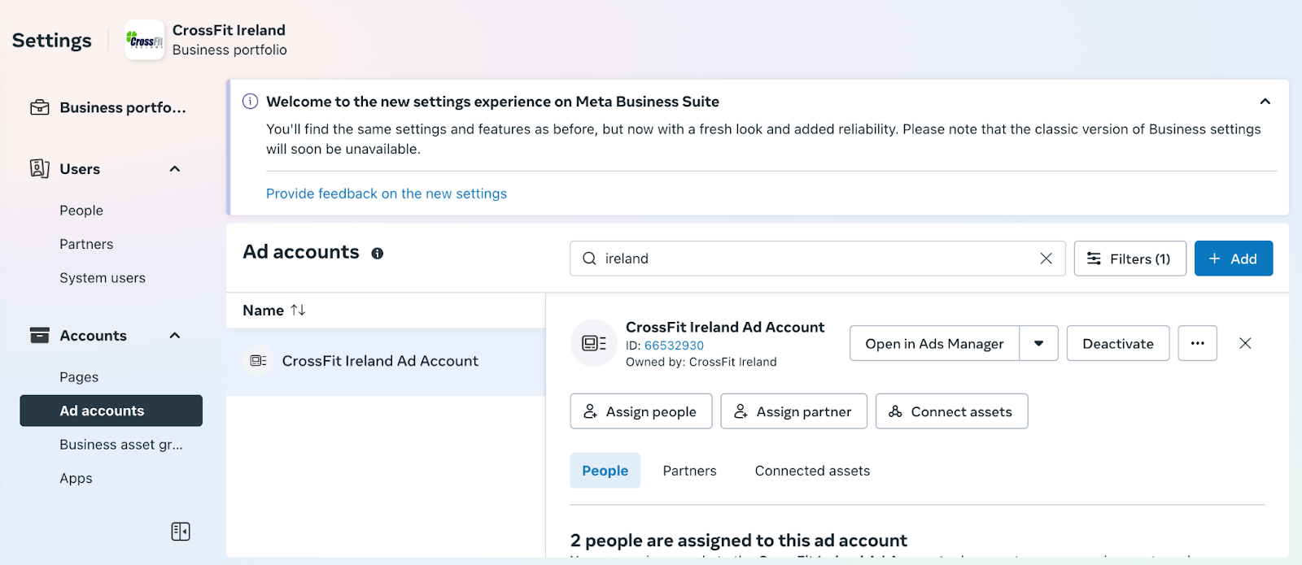The height and width of the screenshot is (565, 1302).
Task: Click the CrossFit Ireland portfolio name
Action: click(229, 30)
